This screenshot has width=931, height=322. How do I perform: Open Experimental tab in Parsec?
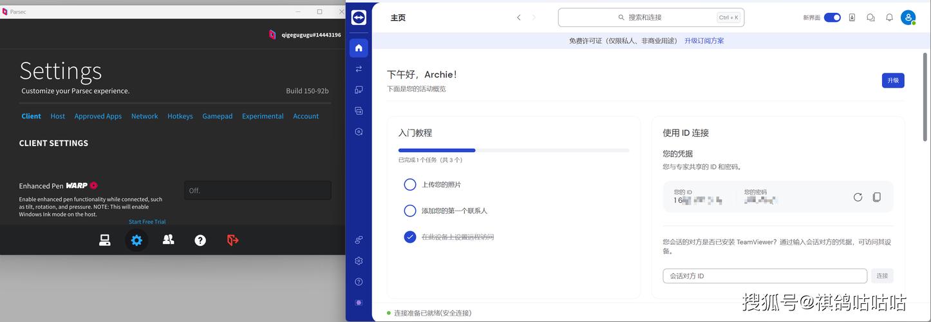[263, 116]
